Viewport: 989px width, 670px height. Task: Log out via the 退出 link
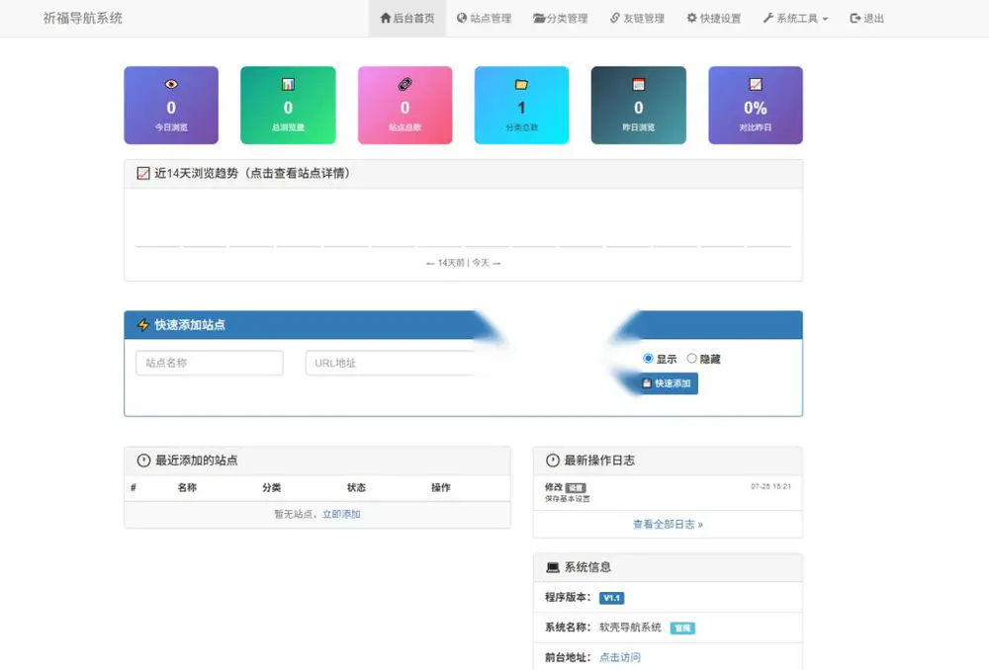[x=866, y=18]
